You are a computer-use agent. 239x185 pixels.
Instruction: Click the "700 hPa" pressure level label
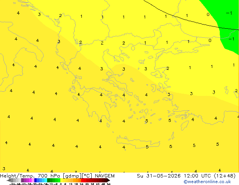[x=49, y=176]
